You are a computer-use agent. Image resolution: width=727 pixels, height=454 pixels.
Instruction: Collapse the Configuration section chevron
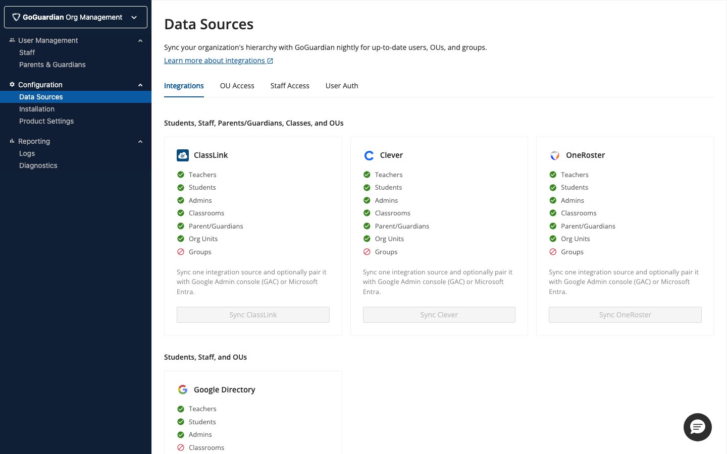140,85
